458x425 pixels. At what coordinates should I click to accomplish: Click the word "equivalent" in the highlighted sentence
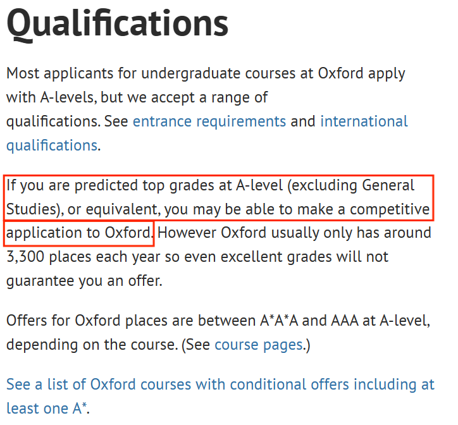pos(123,209)
